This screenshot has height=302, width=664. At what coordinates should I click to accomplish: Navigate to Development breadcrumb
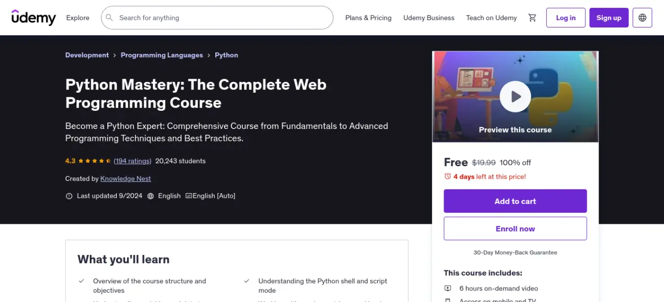click(87, 55)
